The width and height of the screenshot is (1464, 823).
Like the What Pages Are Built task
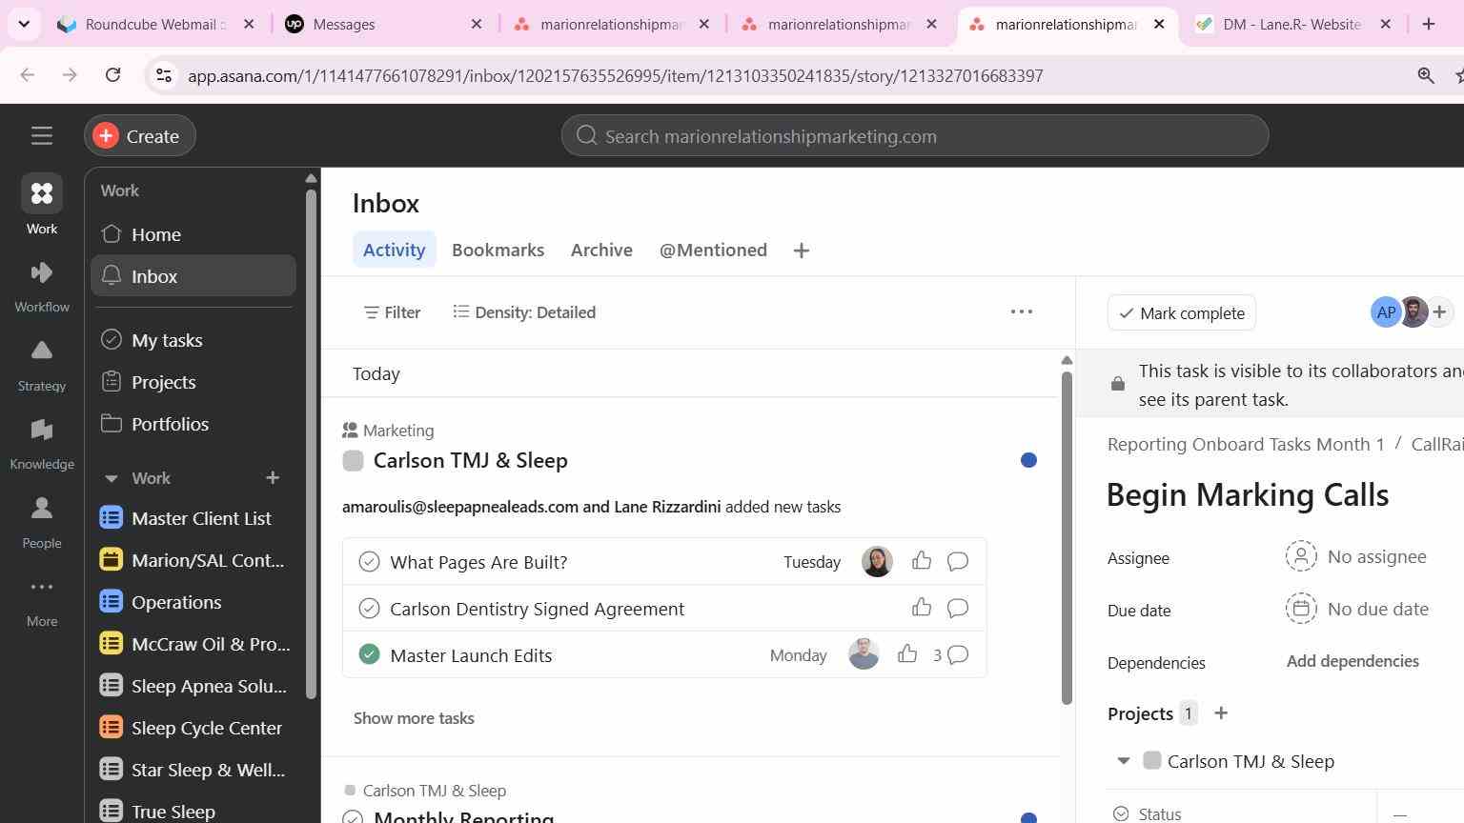coord(922,561)
